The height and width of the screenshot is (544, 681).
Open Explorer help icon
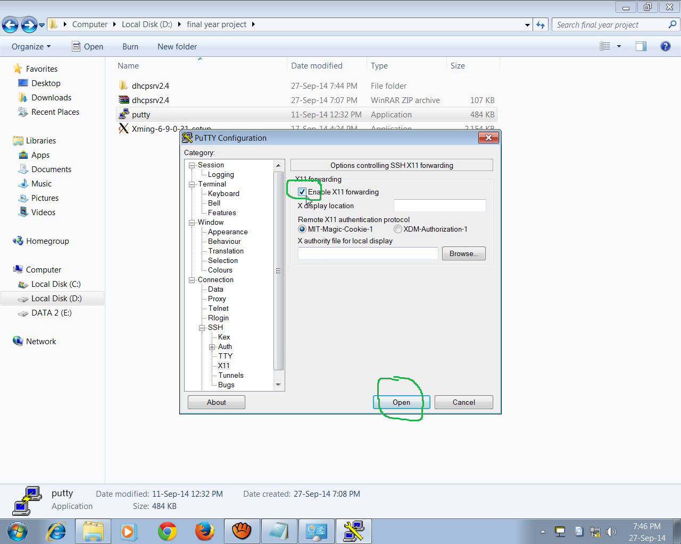point(665,46)
